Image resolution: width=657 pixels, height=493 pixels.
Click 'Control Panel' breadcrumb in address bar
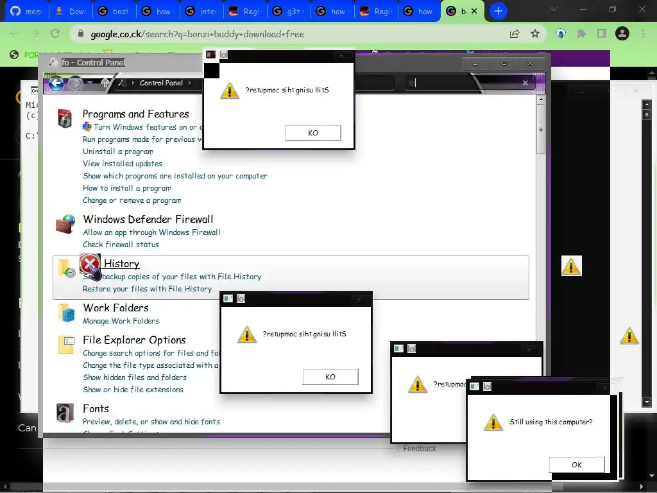(x=161, y=83)
